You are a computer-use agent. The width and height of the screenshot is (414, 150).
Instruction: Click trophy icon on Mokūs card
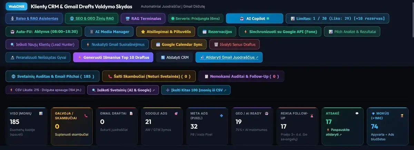402,116
